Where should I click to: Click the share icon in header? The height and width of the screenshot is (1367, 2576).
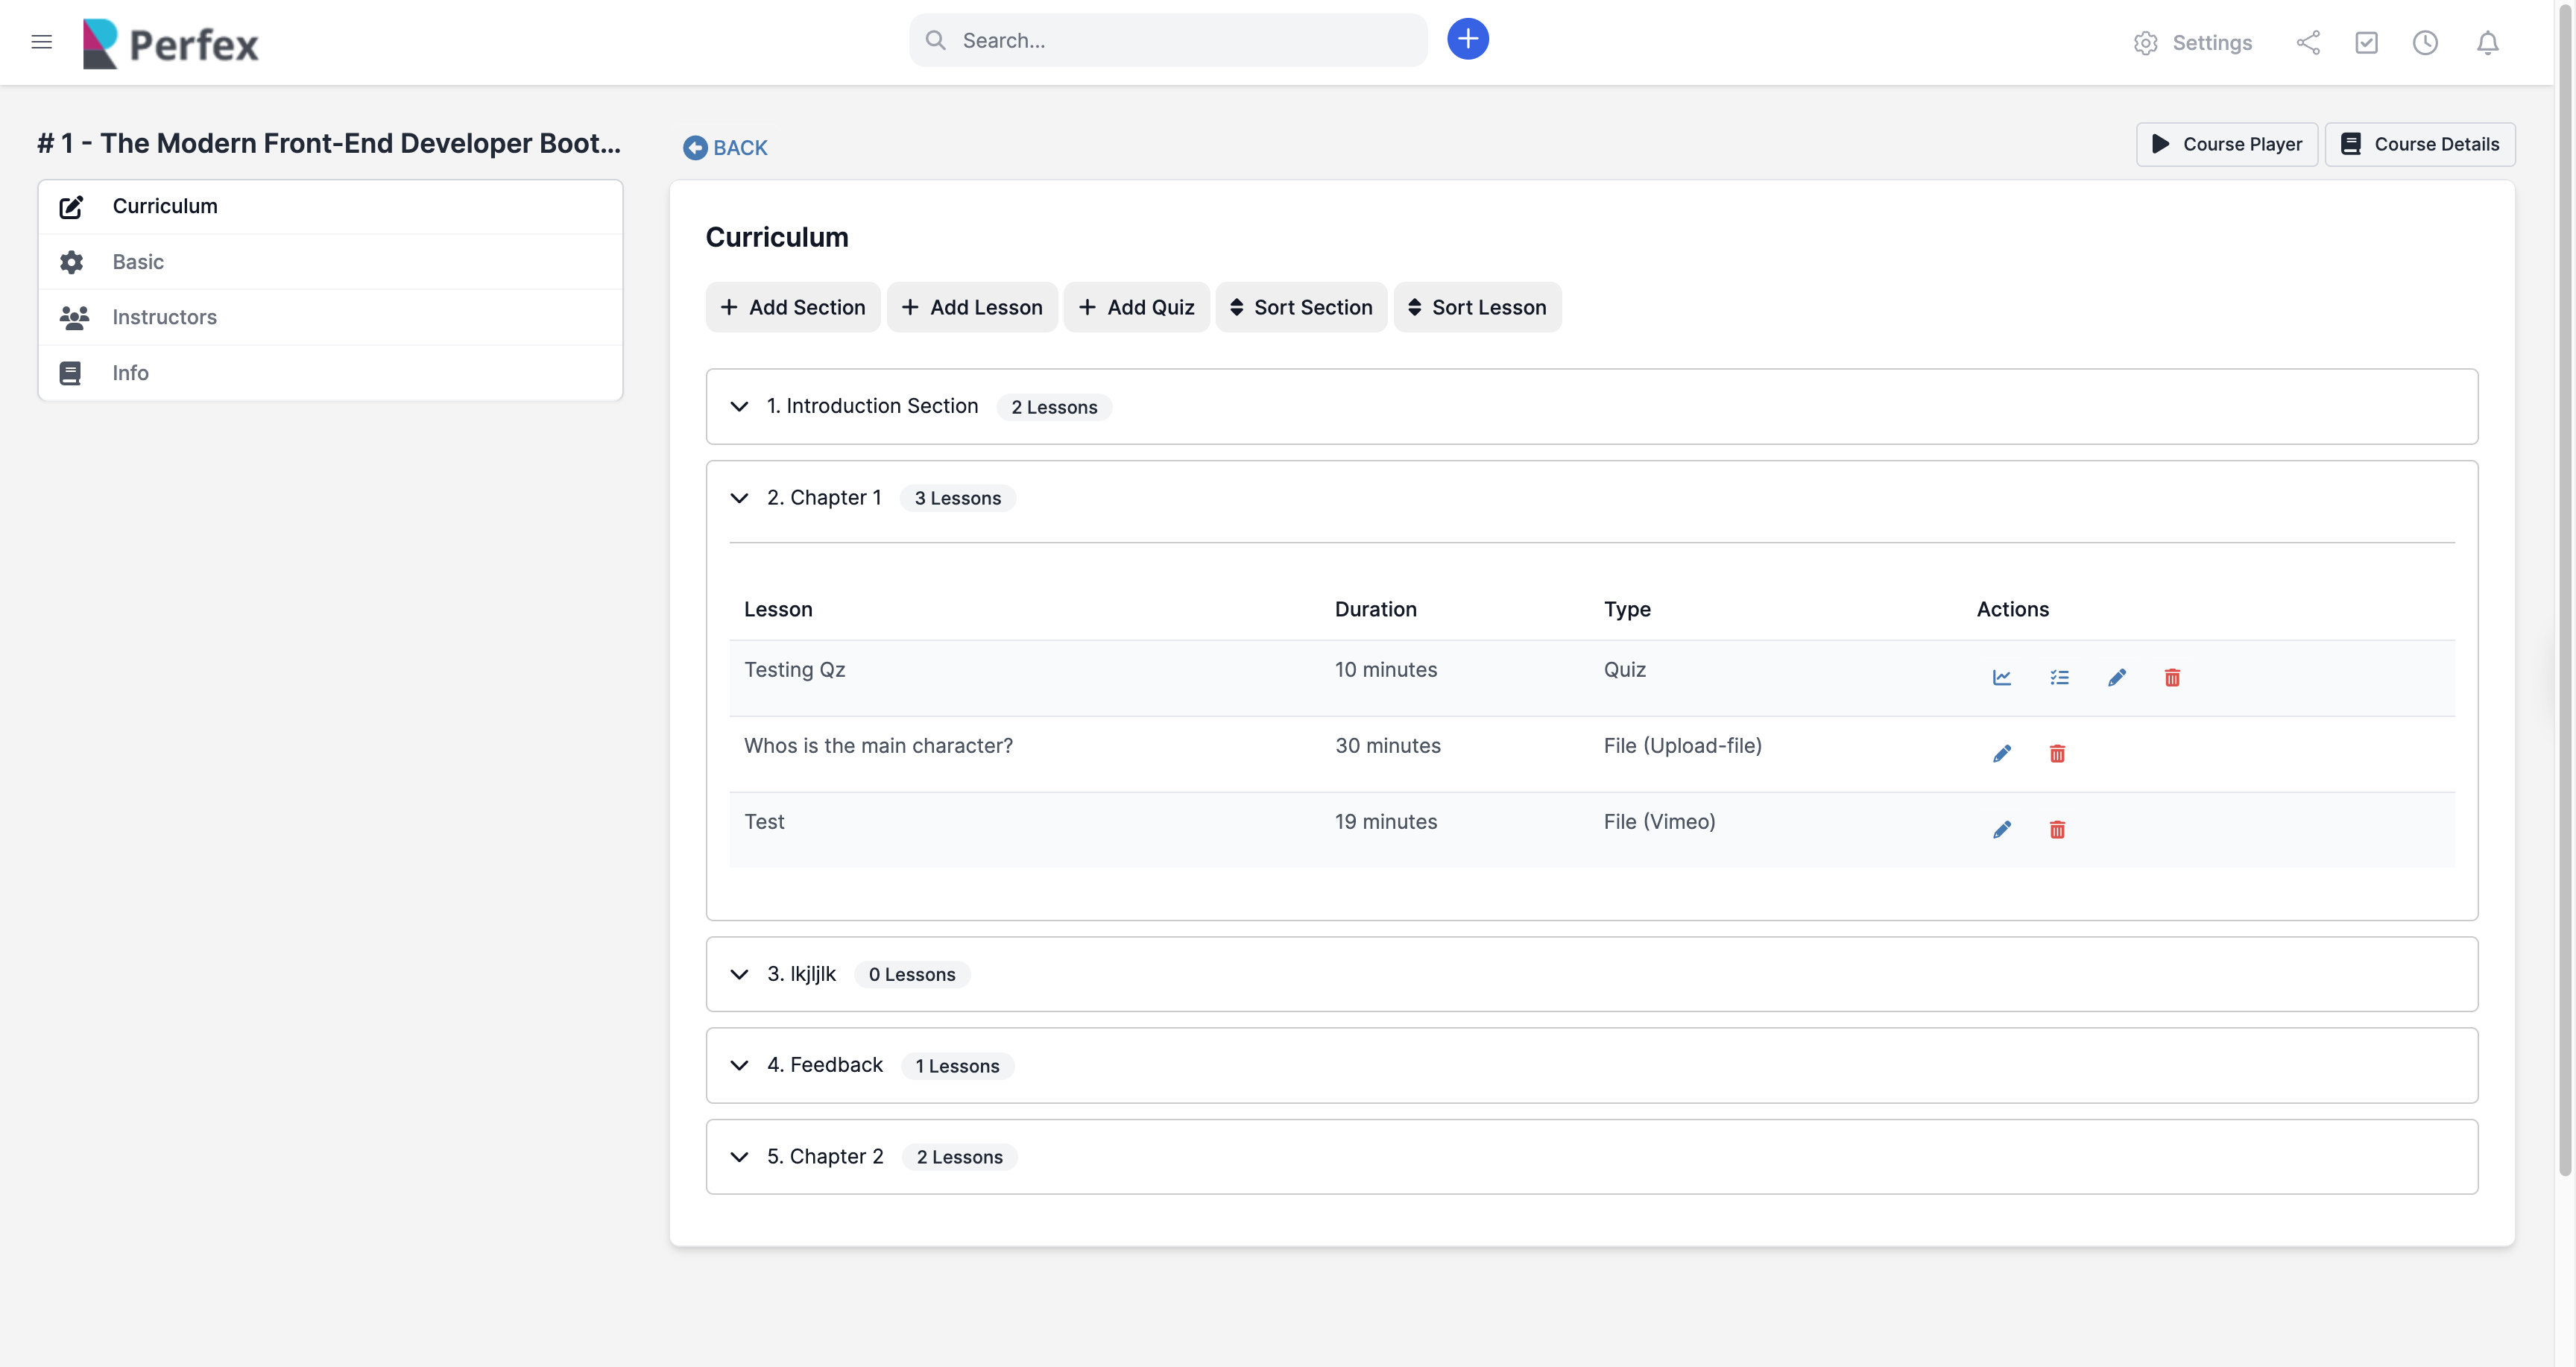click(x=2308, y=42)
